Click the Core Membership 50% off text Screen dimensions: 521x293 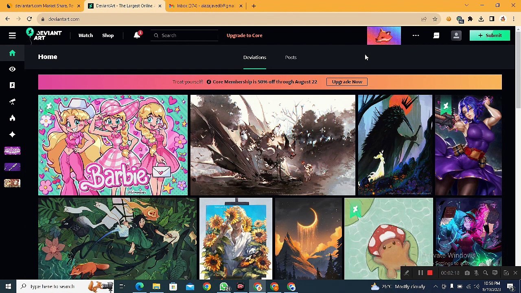tap(265, 82)
